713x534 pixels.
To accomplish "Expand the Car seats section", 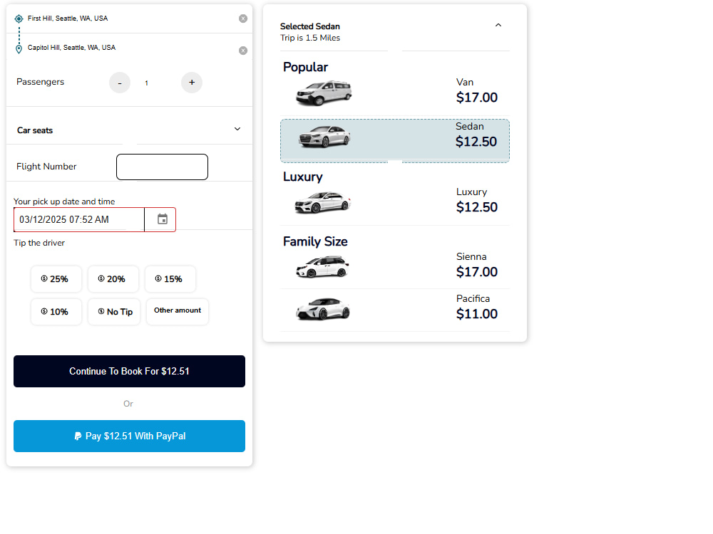I will [x=129, y=130].
